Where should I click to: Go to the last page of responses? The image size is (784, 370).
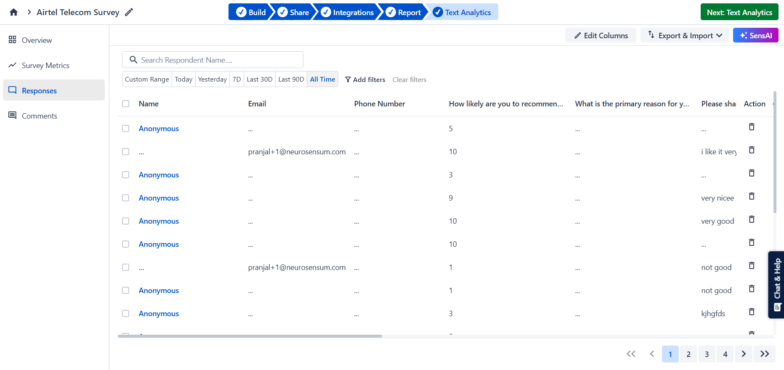(x=764, y=354)
